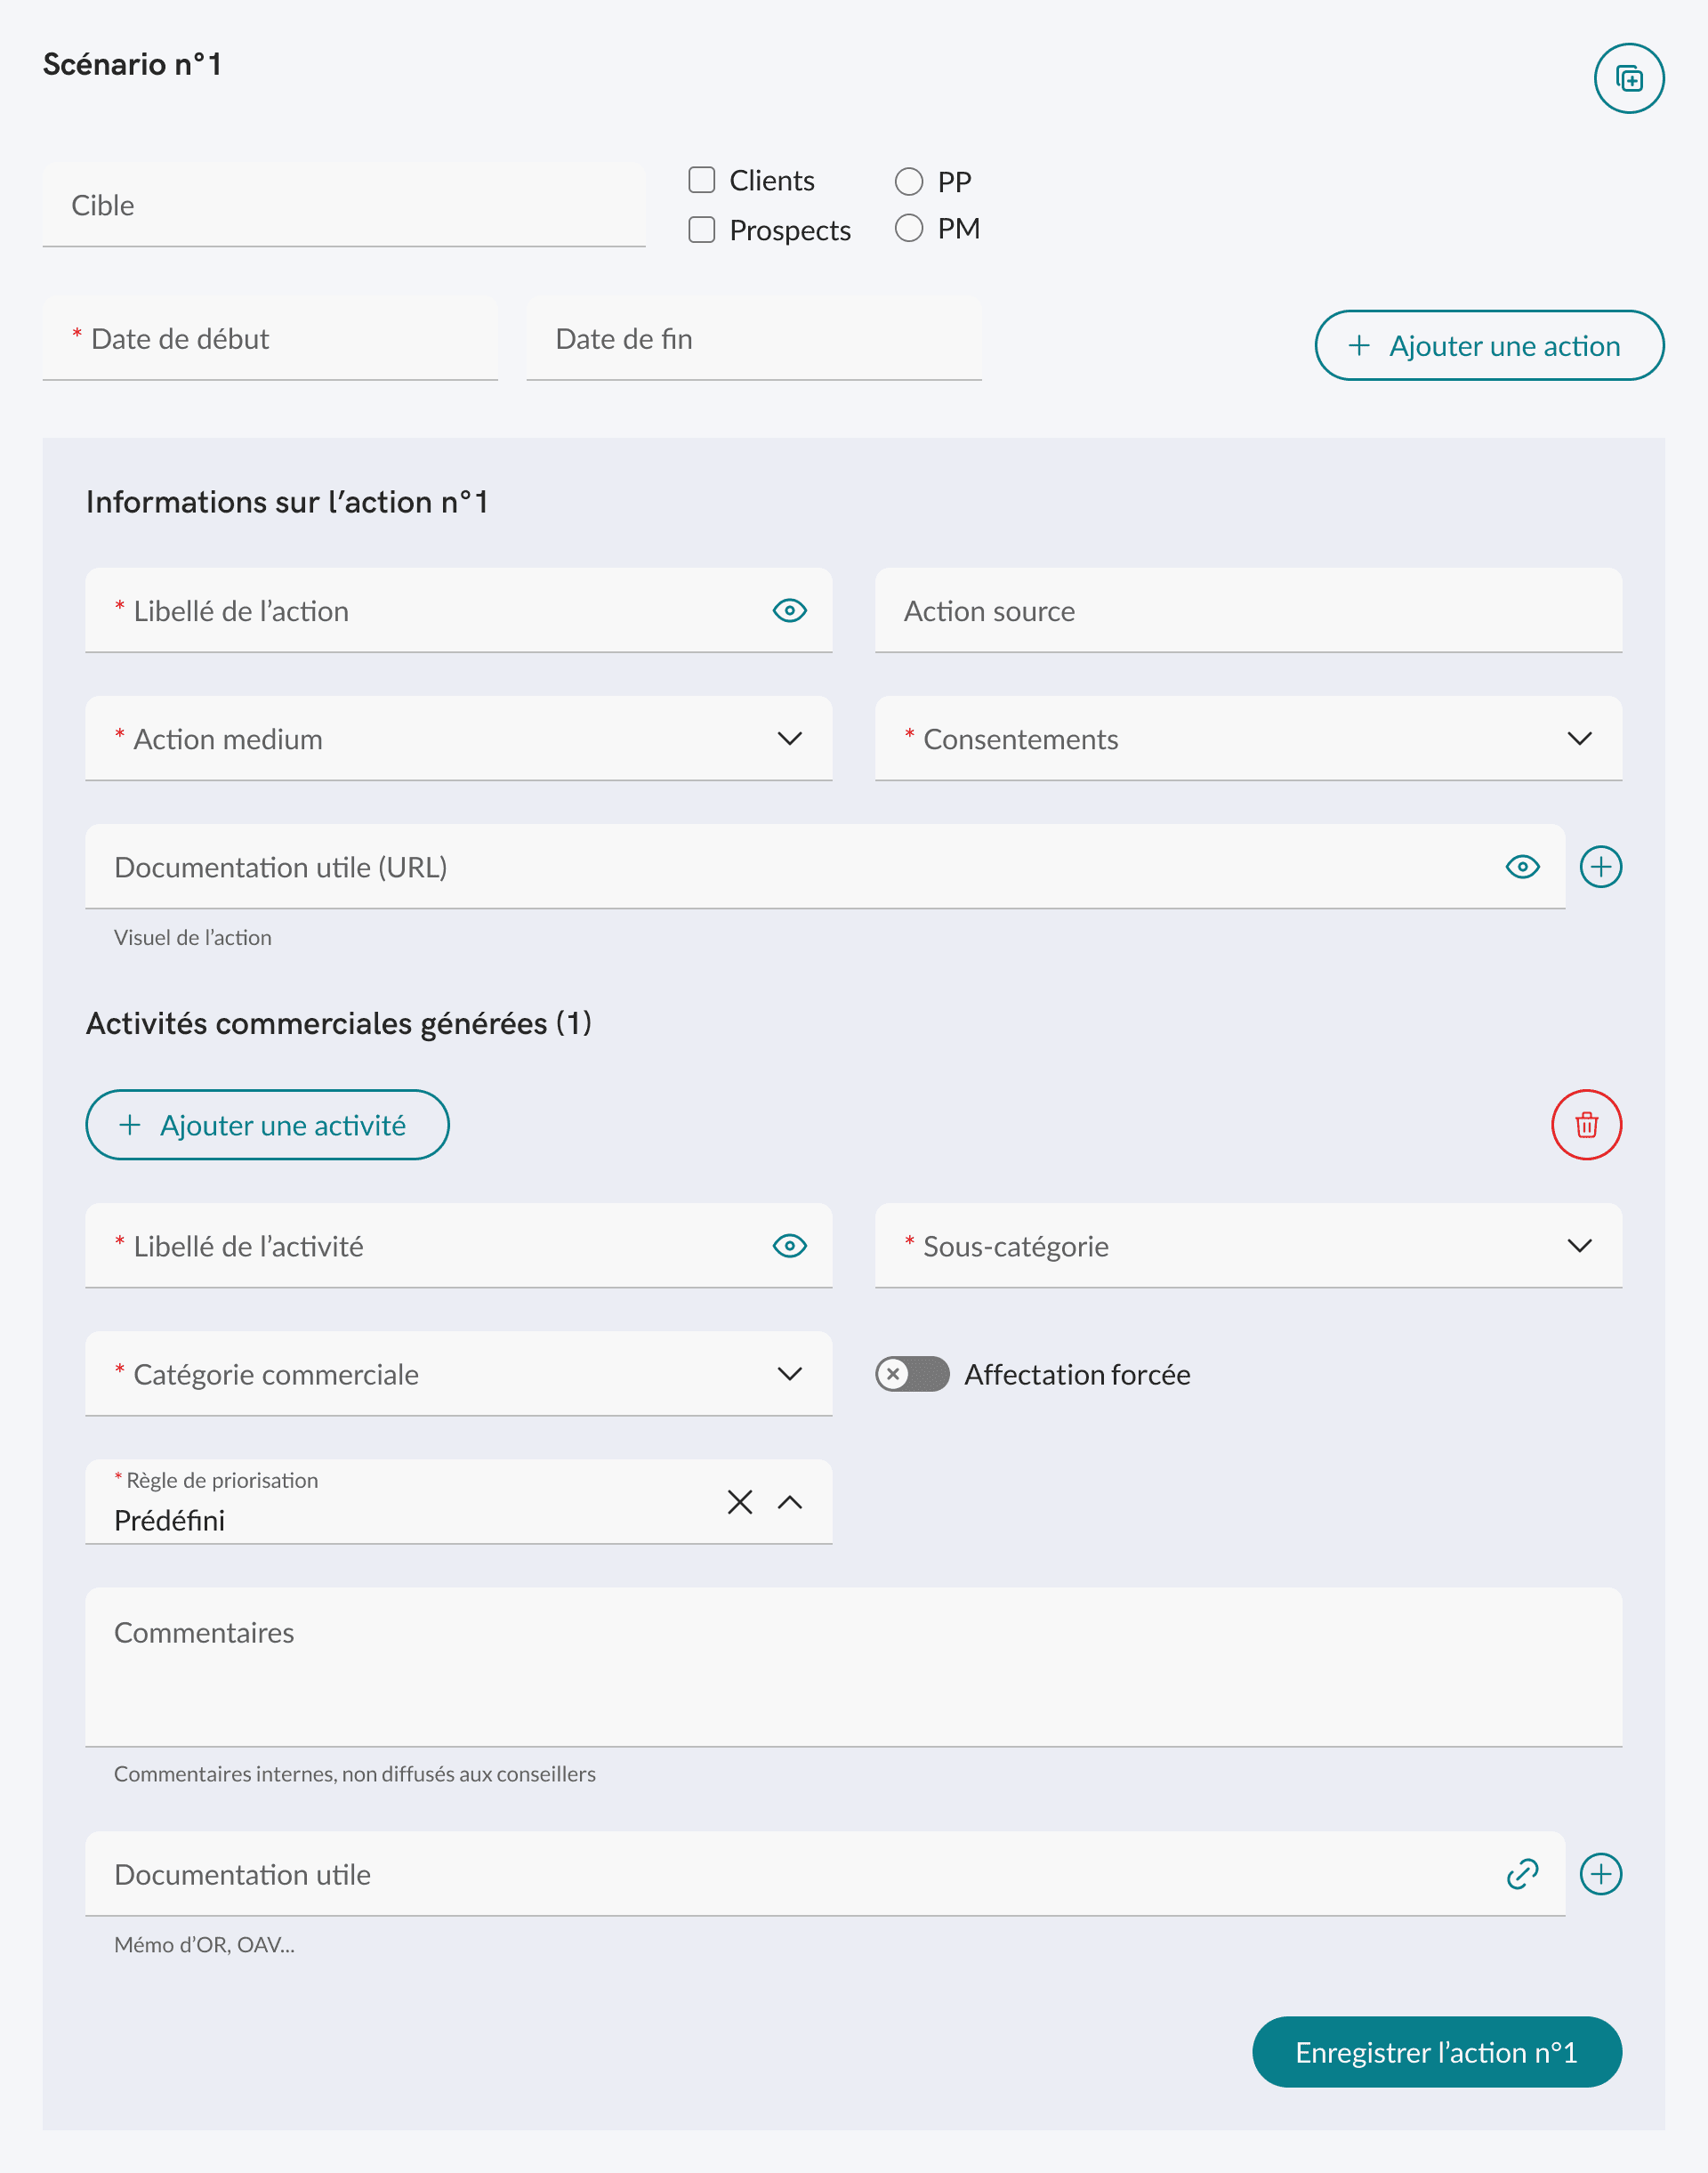Click plus icon beside bottom Documentation utile
The height and width of the screenshot is (2173, 1708).
coord(1600,1874)
